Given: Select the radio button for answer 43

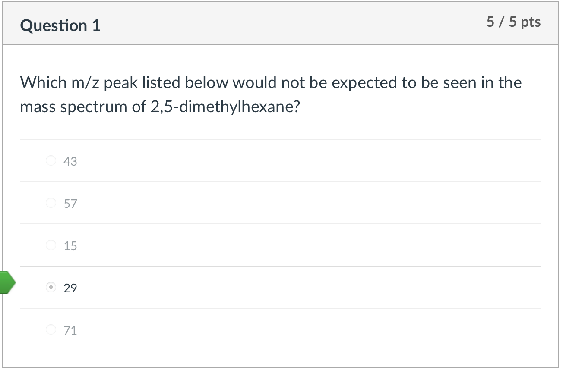Looking at the screenshot, I should (51, 161).
